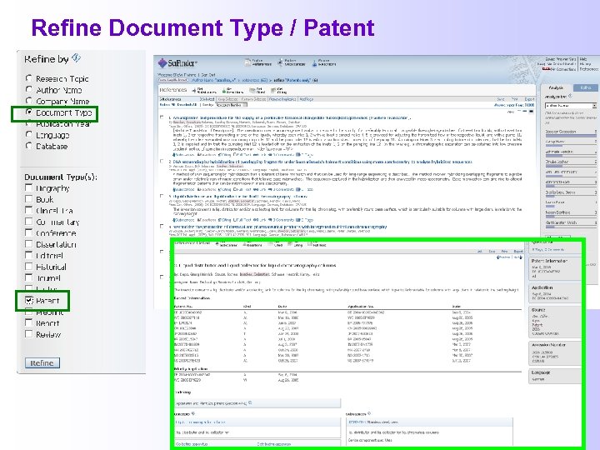The width and height of the screenshot is (600, 450).
Task: Click the Patent Information panel in detail view
Action: [x=554, y=269]
